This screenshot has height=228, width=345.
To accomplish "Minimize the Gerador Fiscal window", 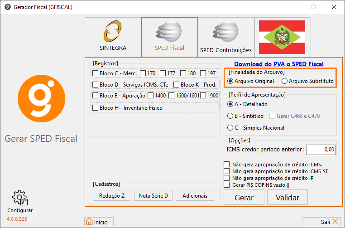I will click(293, 7).
